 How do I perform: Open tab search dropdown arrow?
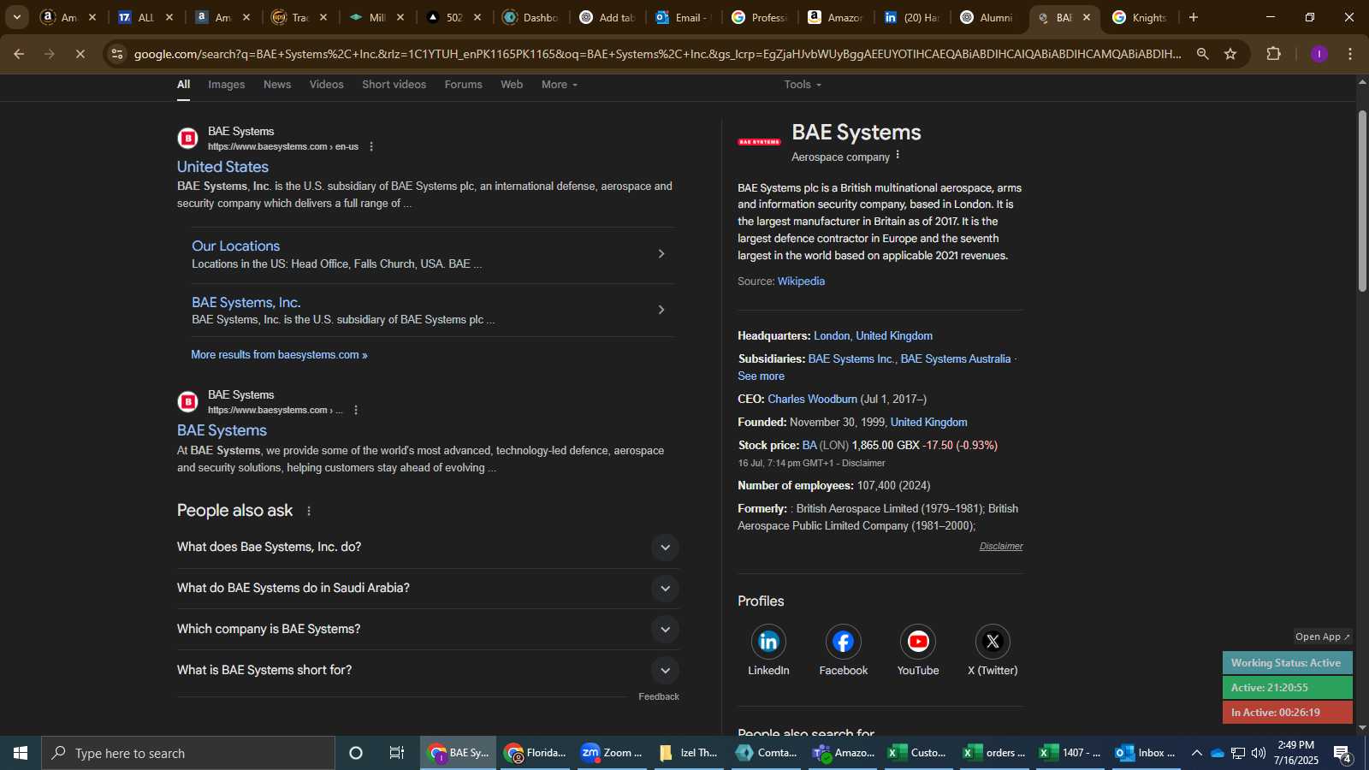(16, 17)
